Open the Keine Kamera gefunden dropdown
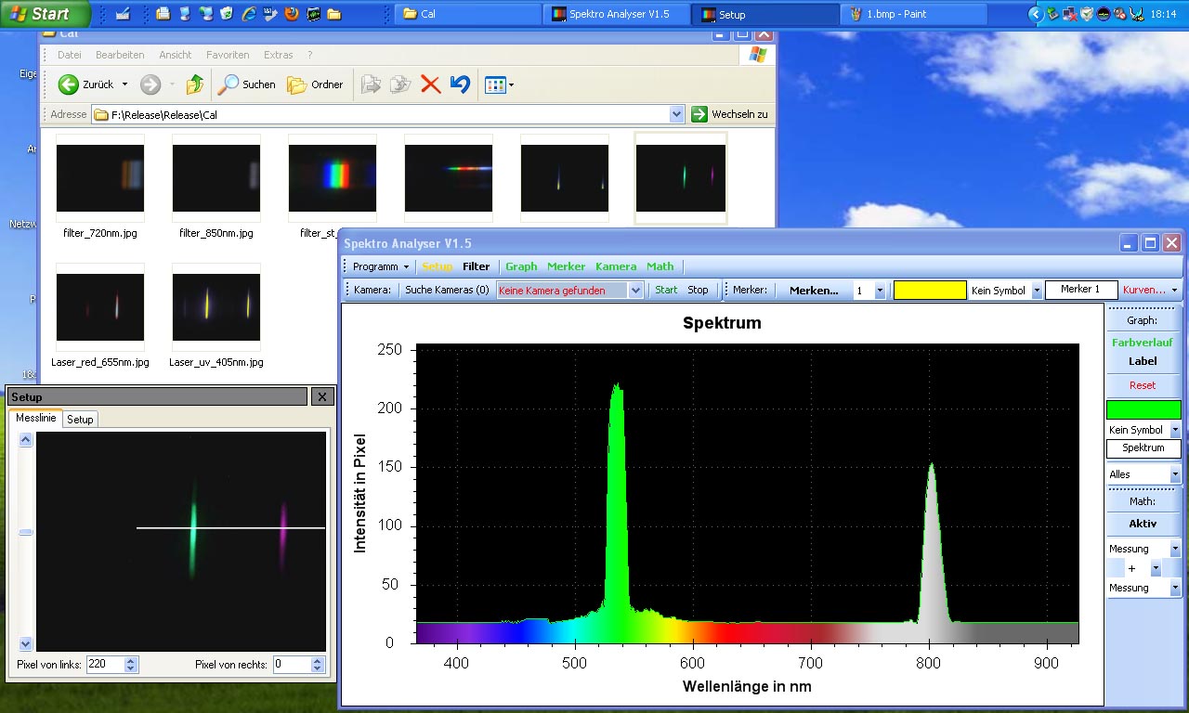This screenshot has width=1189, height=713. coord(635,291)
